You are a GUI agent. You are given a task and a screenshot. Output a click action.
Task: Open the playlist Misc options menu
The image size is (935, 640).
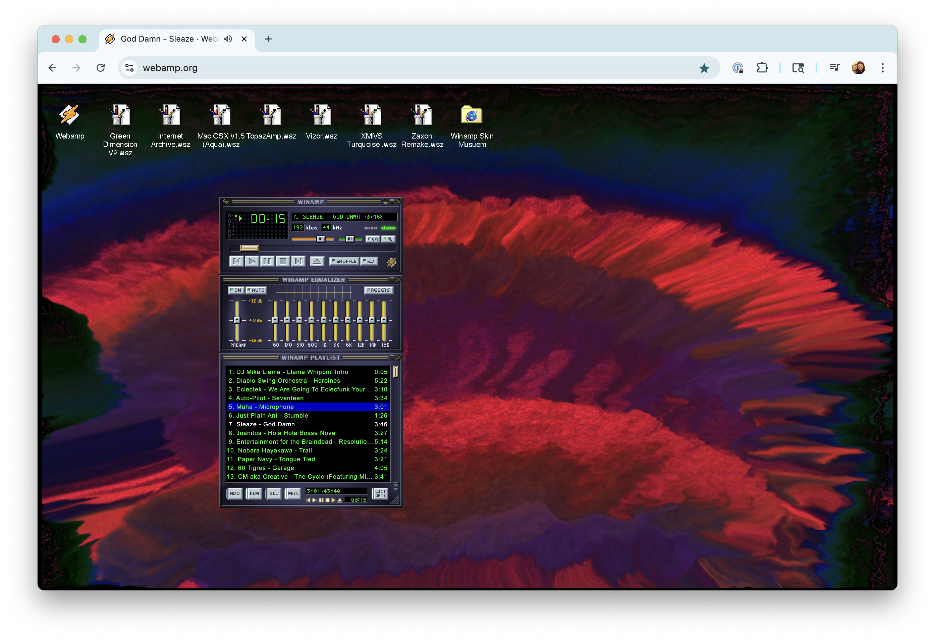pyautogui.click(x=293, y=493)
